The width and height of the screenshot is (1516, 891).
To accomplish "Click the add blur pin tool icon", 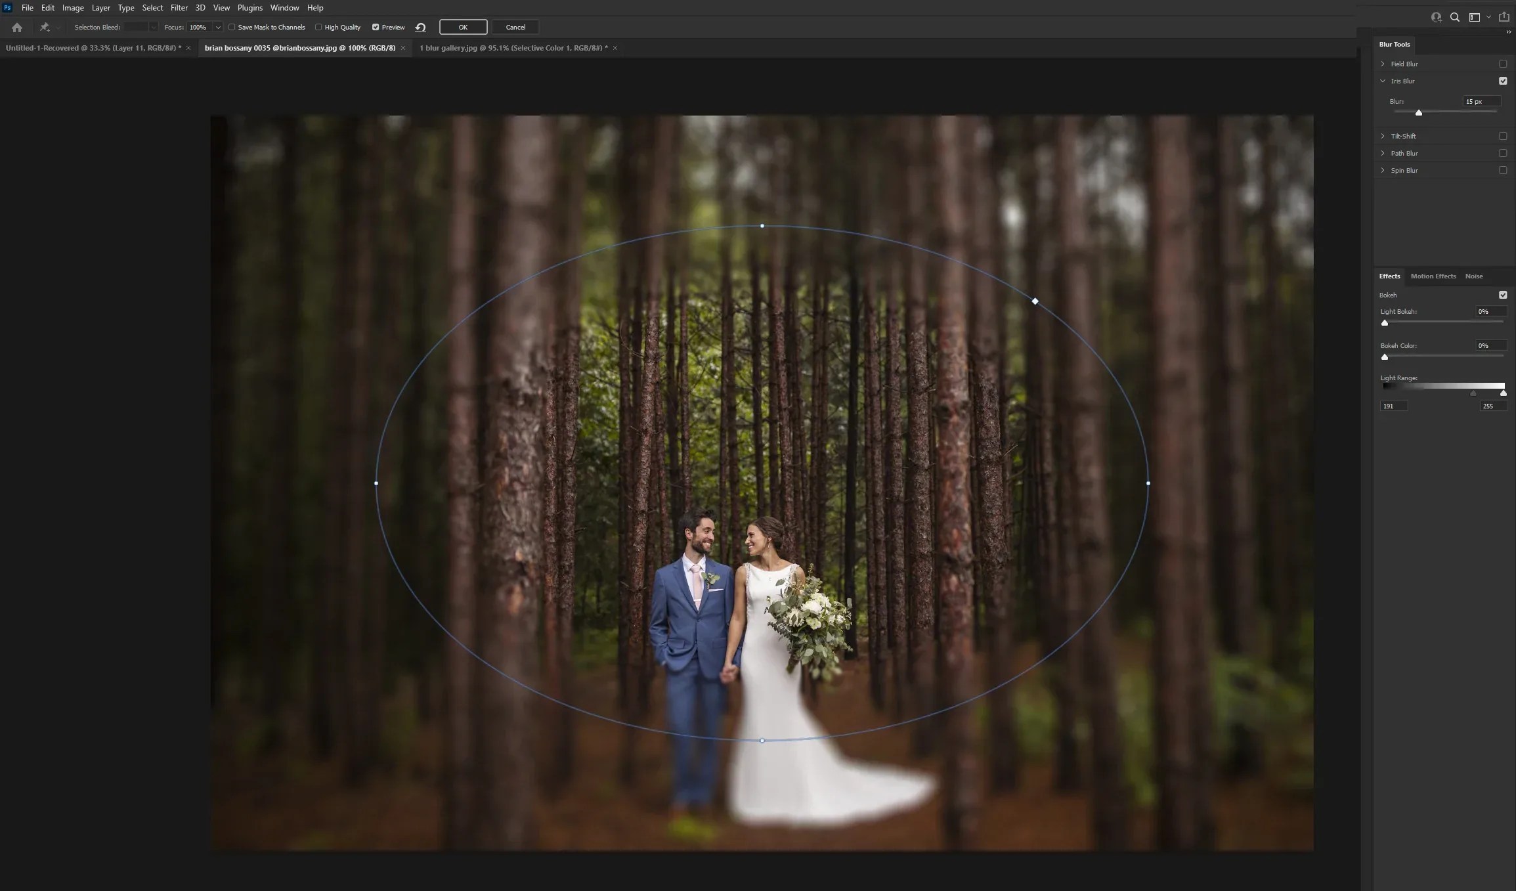I will pos(45,28).
